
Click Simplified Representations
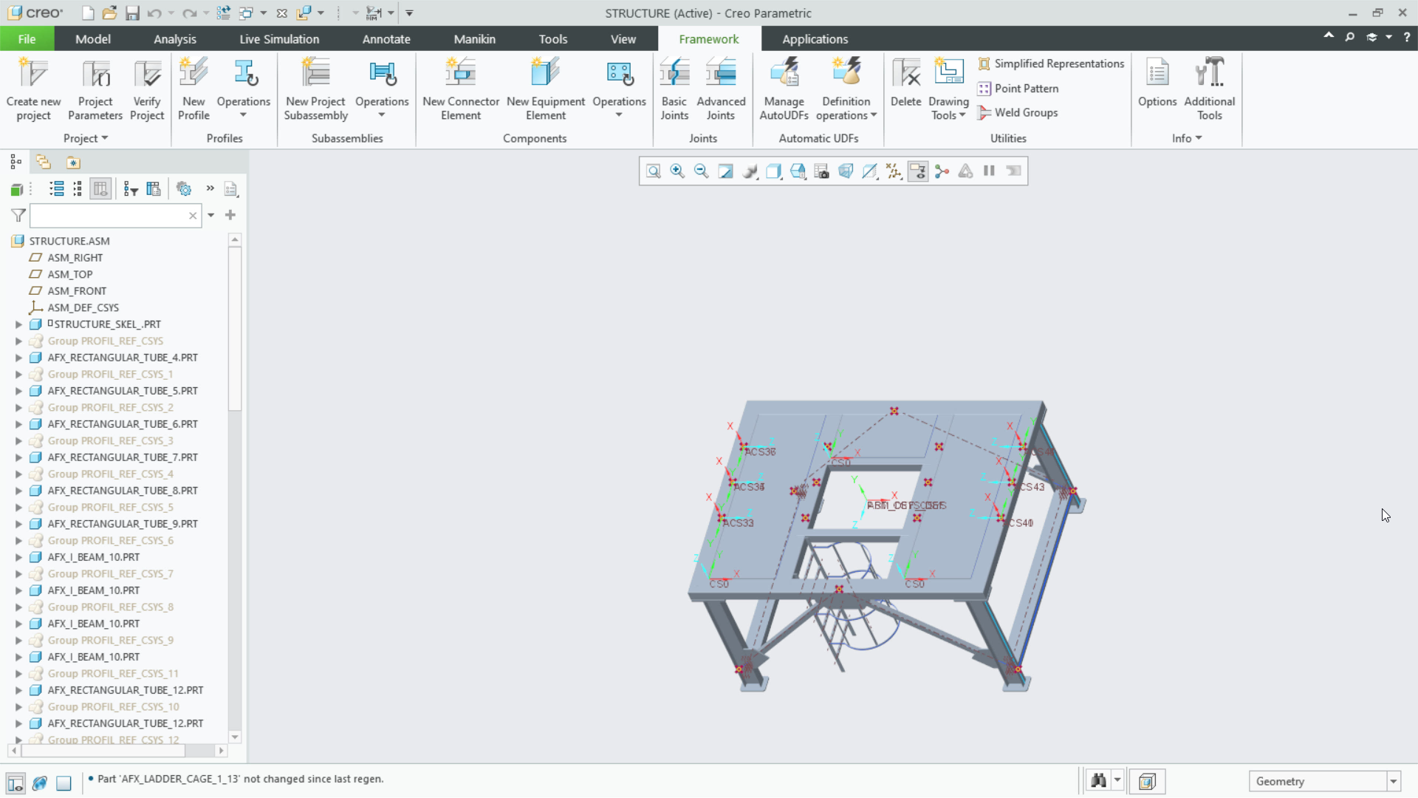(1050, 64)
